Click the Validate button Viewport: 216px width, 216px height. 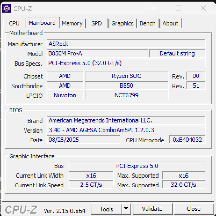[x=153, y=209]
